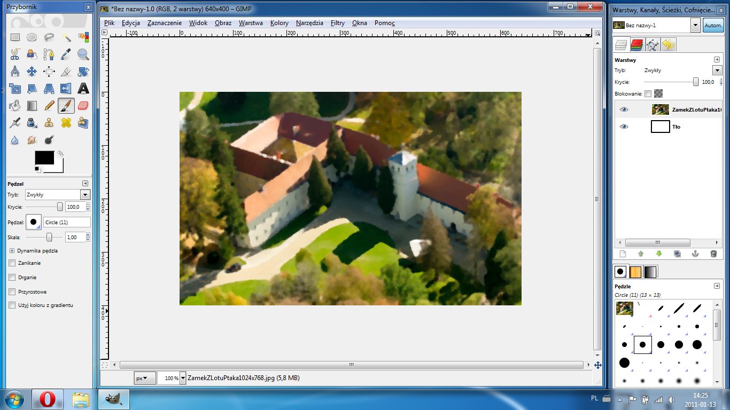
Task: Pick the Paths pen tool
Action: coord(49,54)
